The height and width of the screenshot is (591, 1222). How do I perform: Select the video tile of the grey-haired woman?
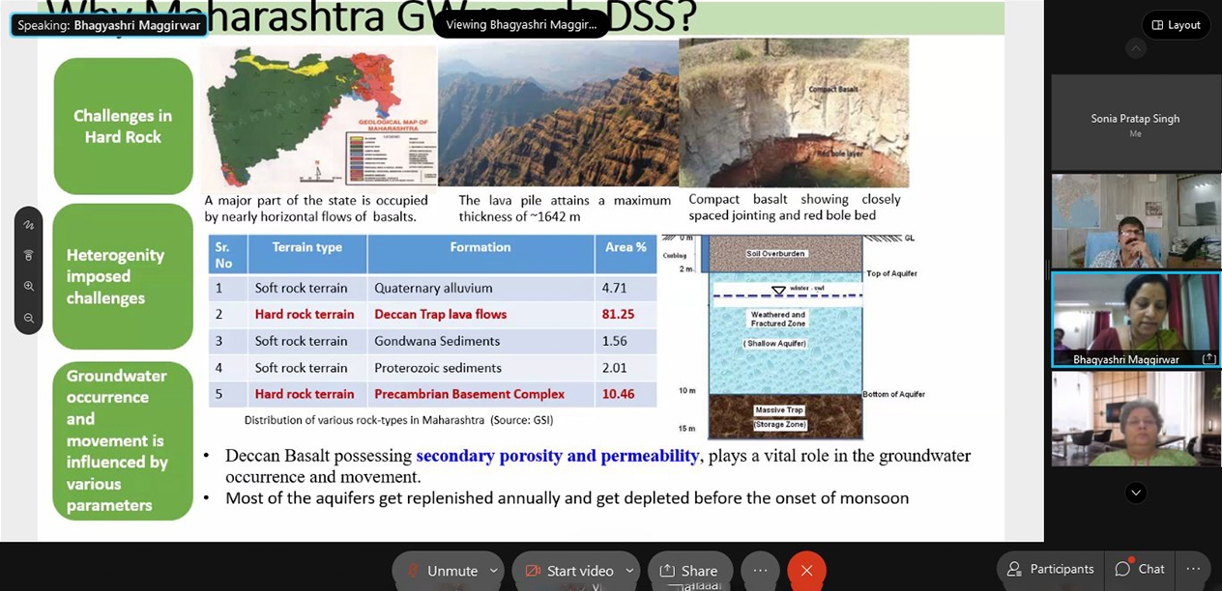(x=1136, y=418)
